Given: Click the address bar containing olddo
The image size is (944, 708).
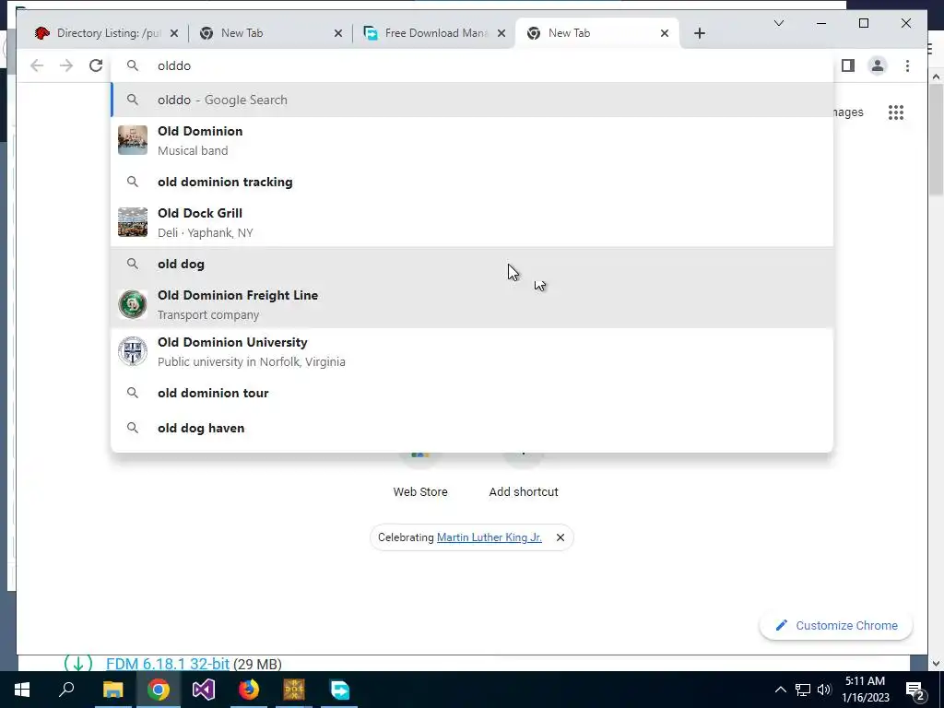Looking at the screenshot, I should point(472,65).
